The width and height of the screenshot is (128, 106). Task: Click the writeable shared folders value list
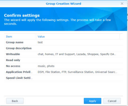coord(77,54)
